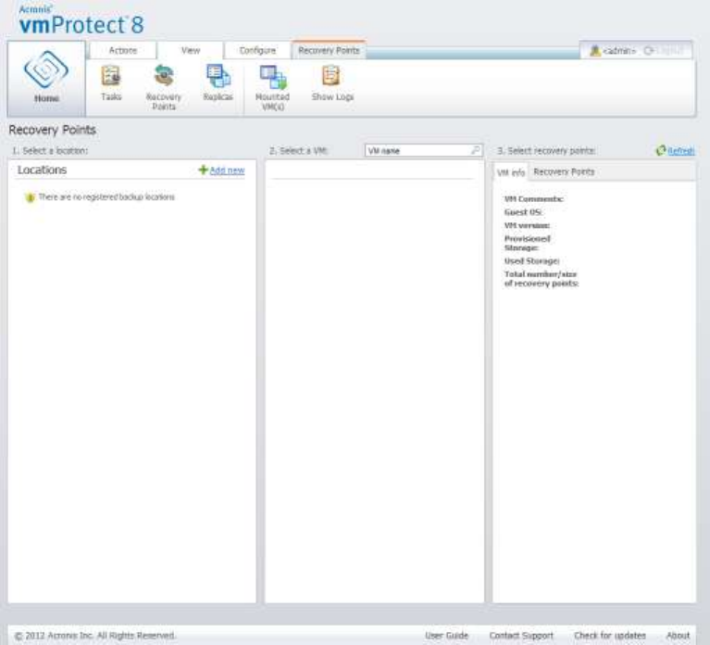Click the 'Provisioned Storage:' label
The width and height of the screenshot is (710, 645).
[528, 243]
